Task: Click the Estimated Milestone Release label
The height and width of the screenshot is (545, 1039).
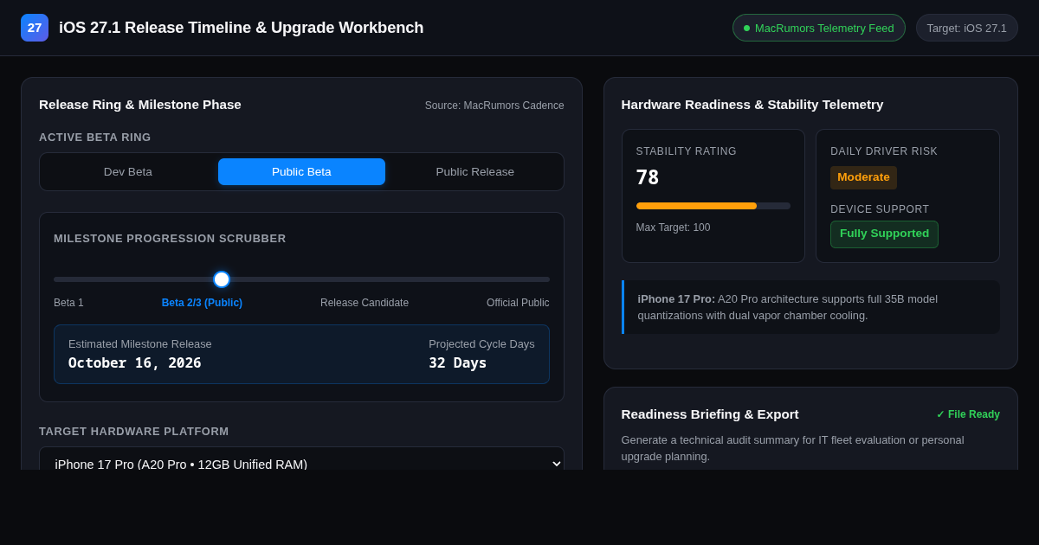Action: (140, 343)
